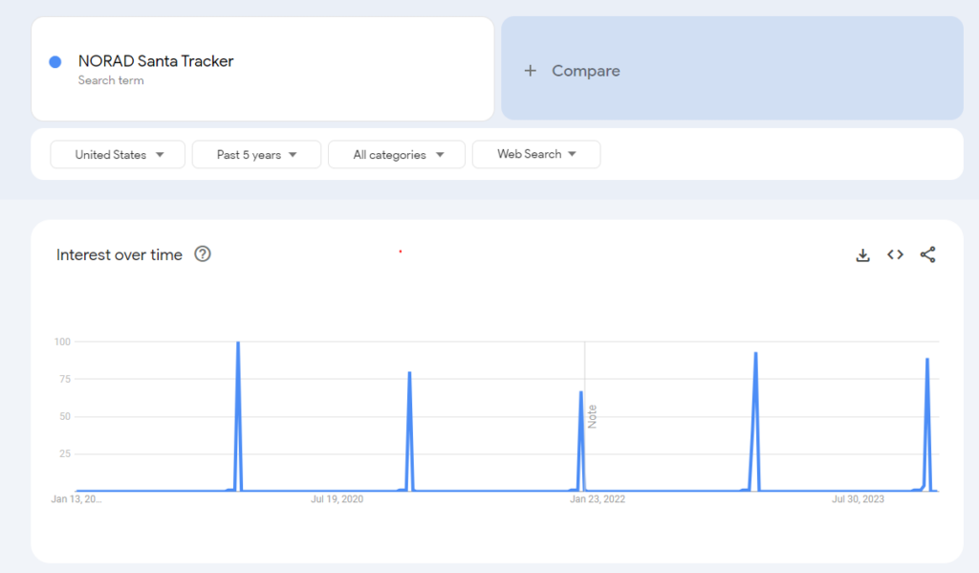979x573 pixels.
Task: Click the plus icon beside Compare
Action: 530,71
